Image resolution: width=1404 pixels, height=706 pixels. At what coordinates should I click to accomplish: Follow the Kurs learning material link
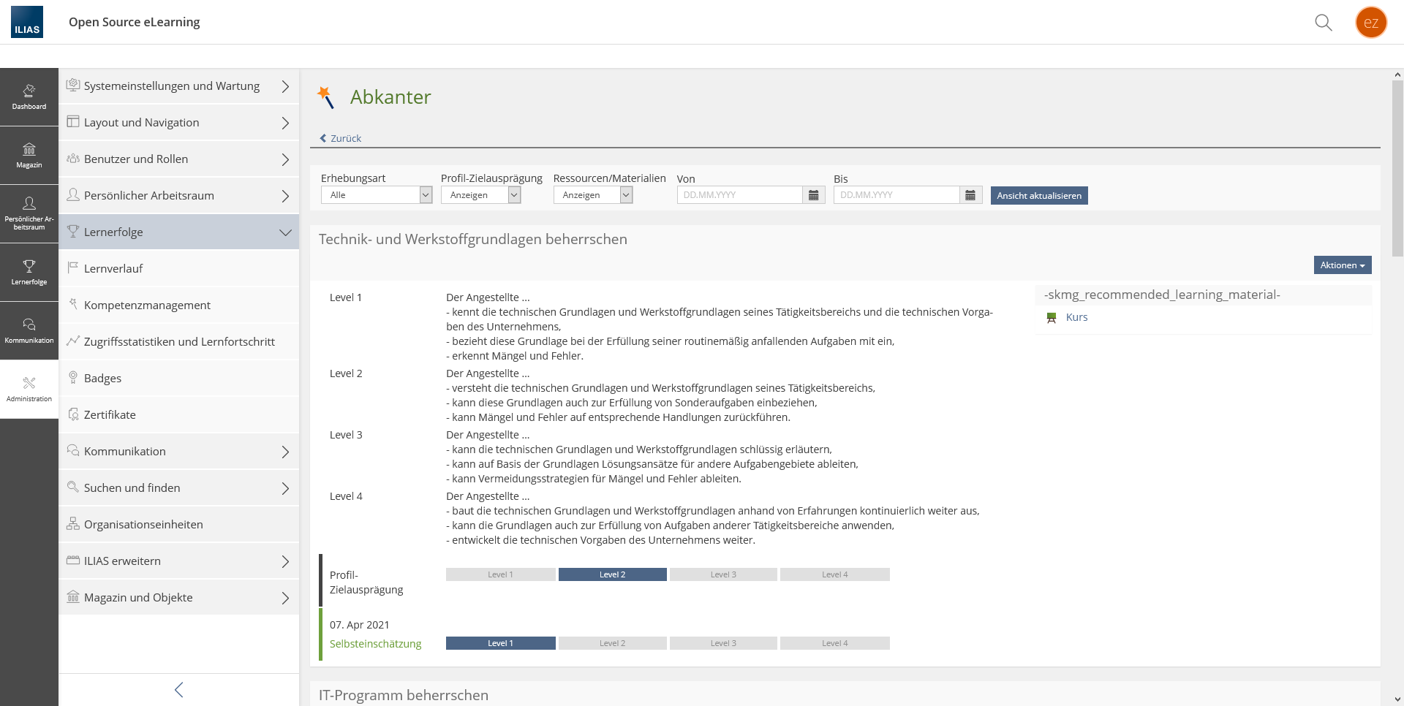pos(1076,317)
